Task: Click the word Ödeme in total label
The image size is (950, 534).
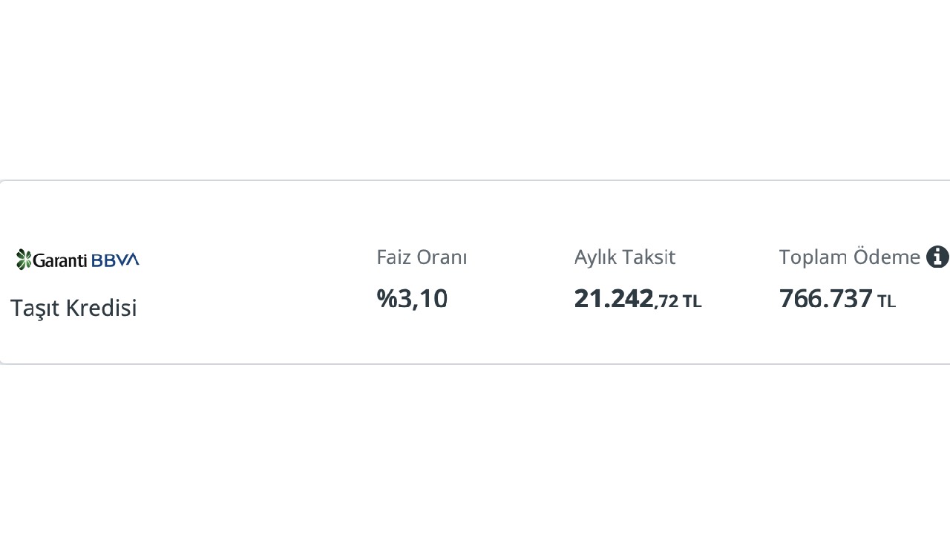Action: [886, 257]
